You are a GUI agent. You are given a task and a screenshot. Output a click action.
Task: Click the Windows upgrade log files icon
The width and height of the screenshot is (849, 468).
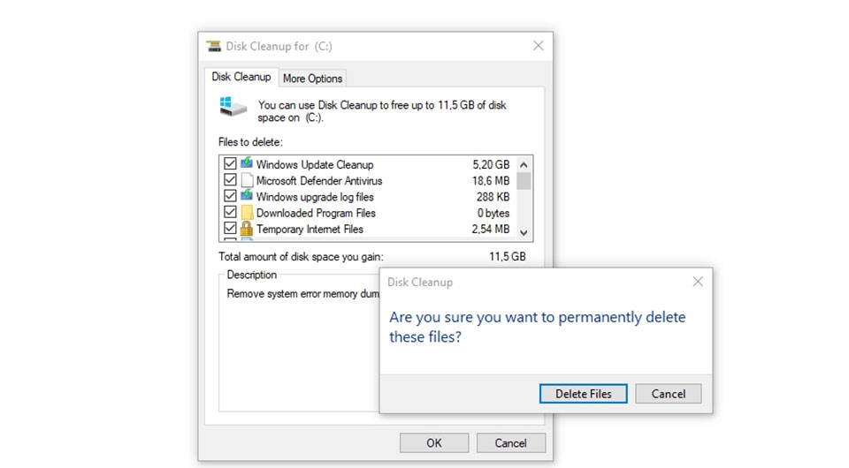tap(247, 195)
